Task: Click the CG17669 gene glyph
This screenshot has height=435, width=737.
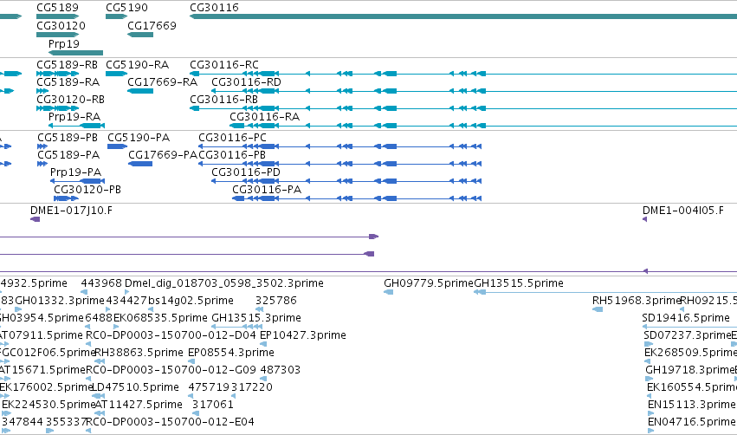Action: 140,35
